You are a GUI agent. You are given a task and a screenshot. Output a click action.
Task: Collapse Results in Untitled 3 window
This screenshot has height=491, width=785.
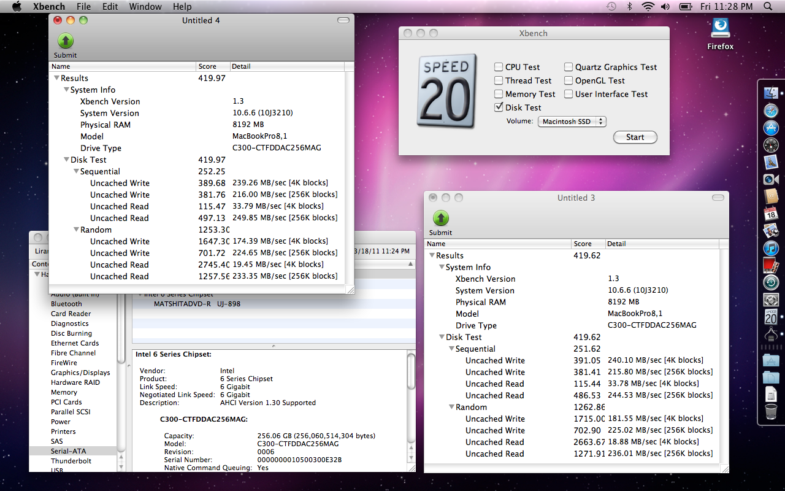pos(432,255)
